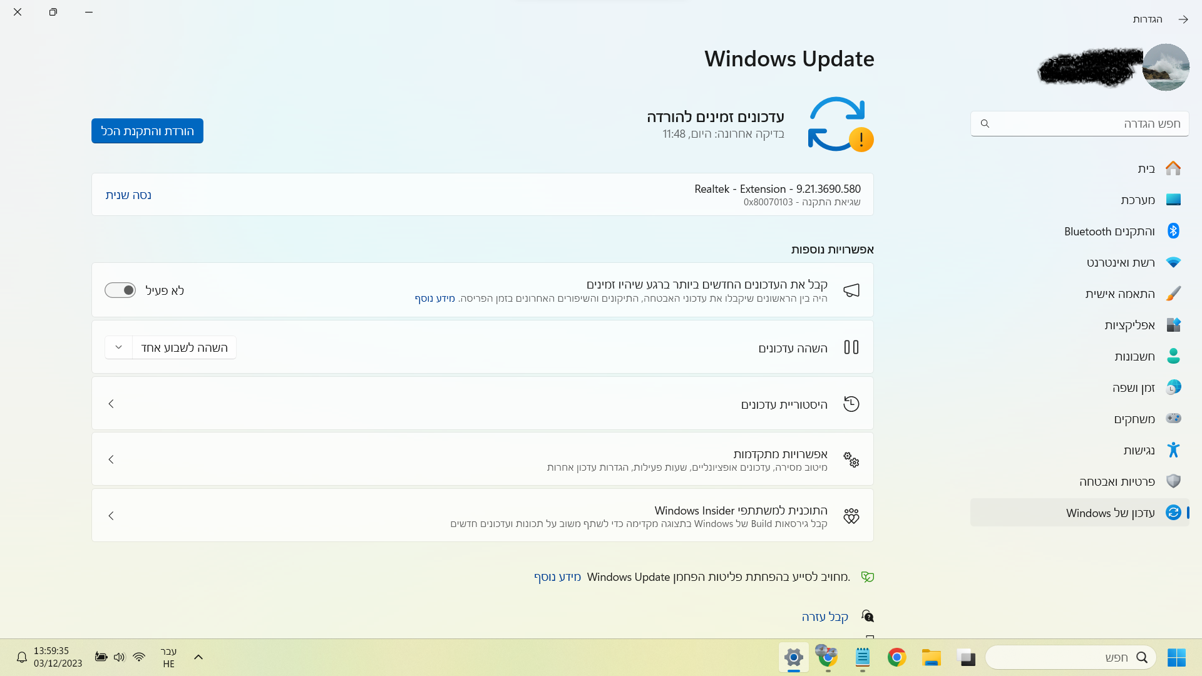The height and width of the screenshot is (676, 1202).
Task: Open Google Chrome from the taskbar
Action: pyautogui.click(x=896, y=657)
